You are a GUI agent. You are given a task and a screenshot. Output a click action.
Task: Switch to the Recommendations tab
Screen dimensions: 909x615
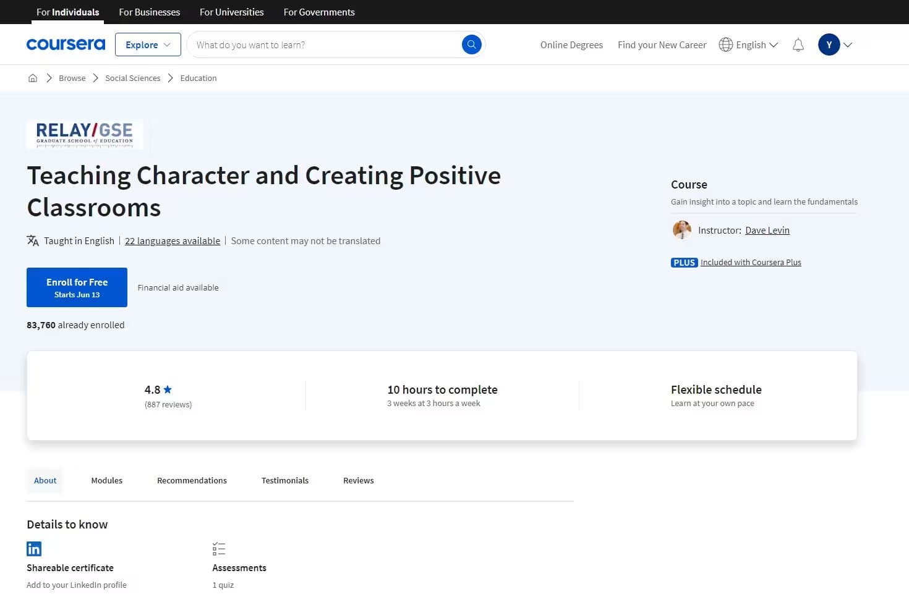[192, 480]
